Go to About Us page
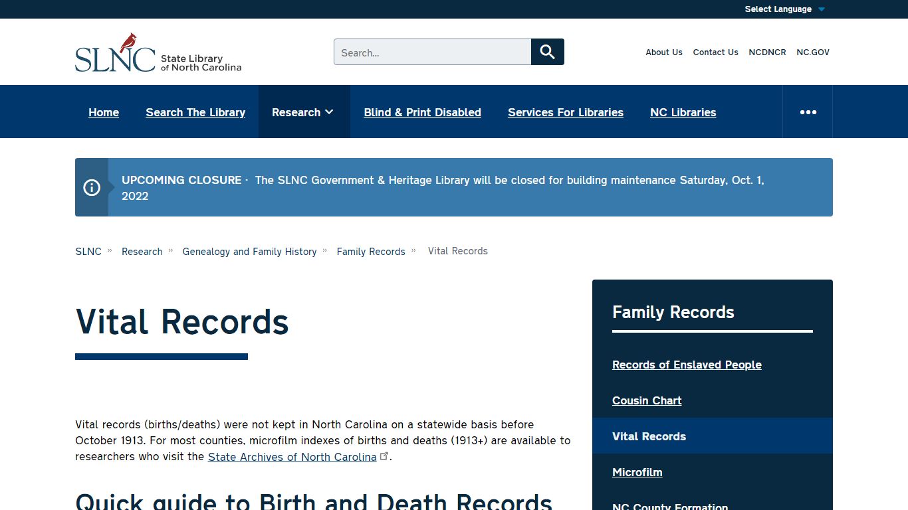Viewport: 908px width, 510px height. pyautogui.click(x=664, y=52)
